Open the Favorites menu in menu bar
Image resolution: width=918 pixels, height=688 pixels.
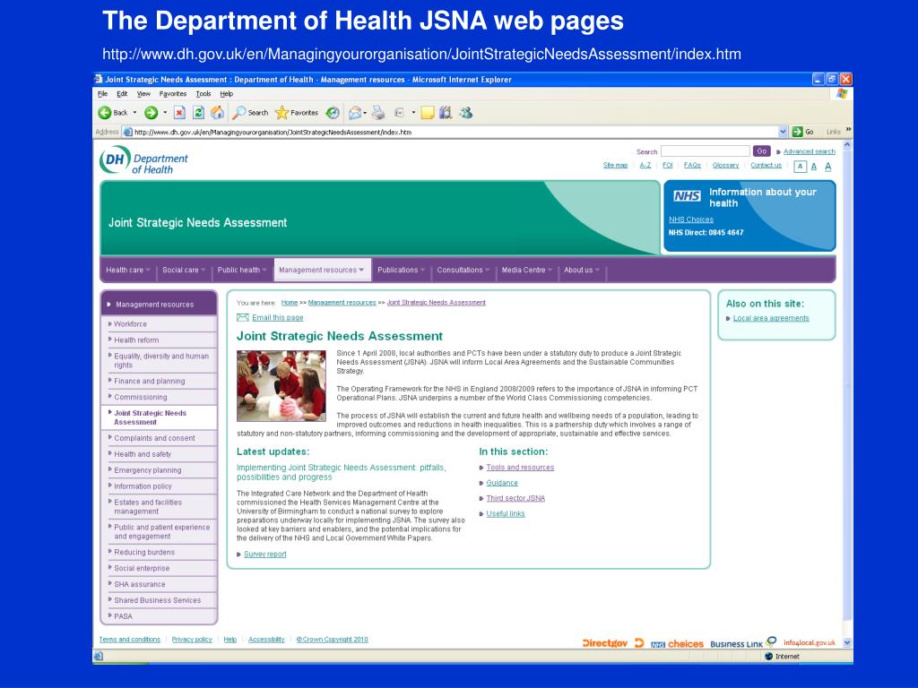[x=173, y=93]
